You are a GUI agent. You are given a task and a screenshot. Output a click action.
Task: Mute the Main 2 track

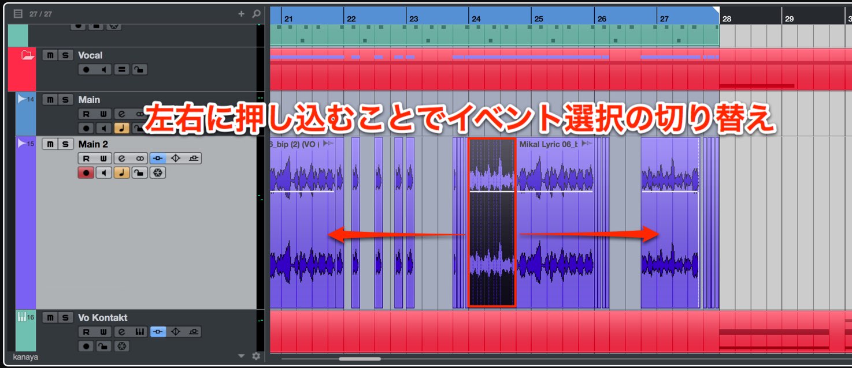[x=50, y=144]
